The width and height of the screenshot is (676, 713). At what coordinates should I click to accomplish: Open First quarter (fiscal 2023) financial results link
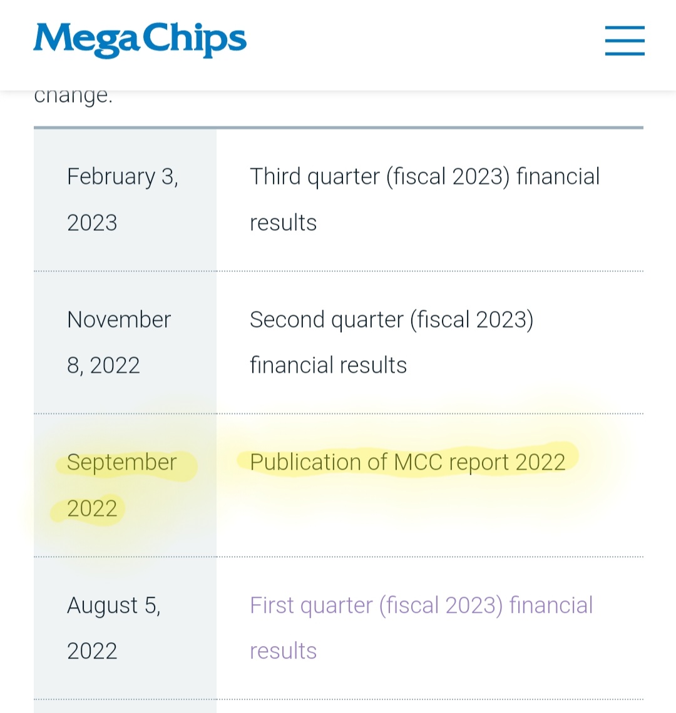(421, 627)
